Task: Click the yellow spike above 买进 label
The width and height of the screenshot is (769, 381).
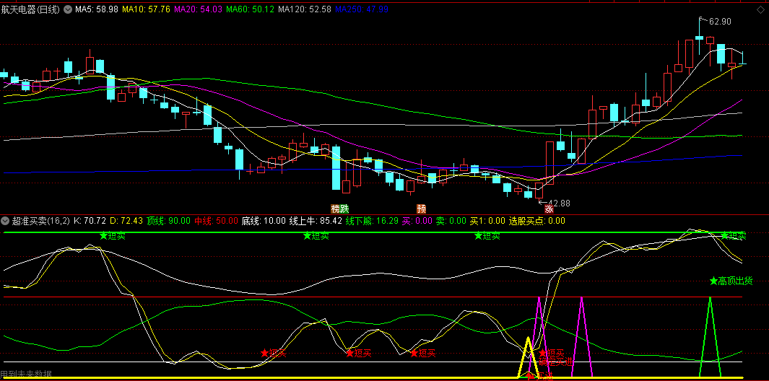Action: [x=528, y=357]
